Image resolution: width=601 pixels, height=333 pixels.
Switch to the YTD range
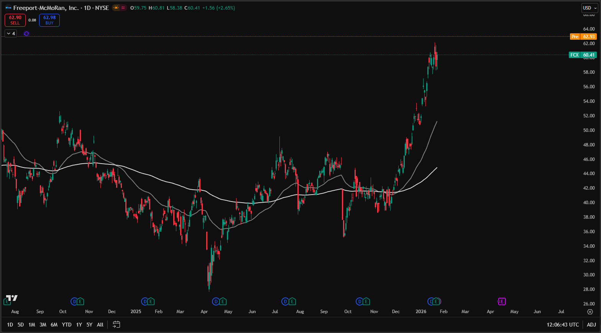[67, 325]
